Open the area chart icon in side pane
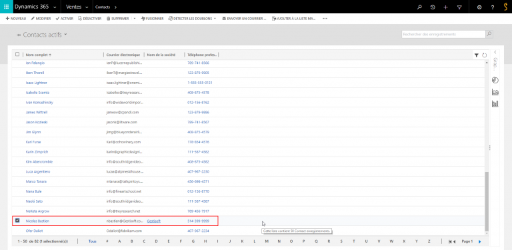 click(x=495, y=92)
